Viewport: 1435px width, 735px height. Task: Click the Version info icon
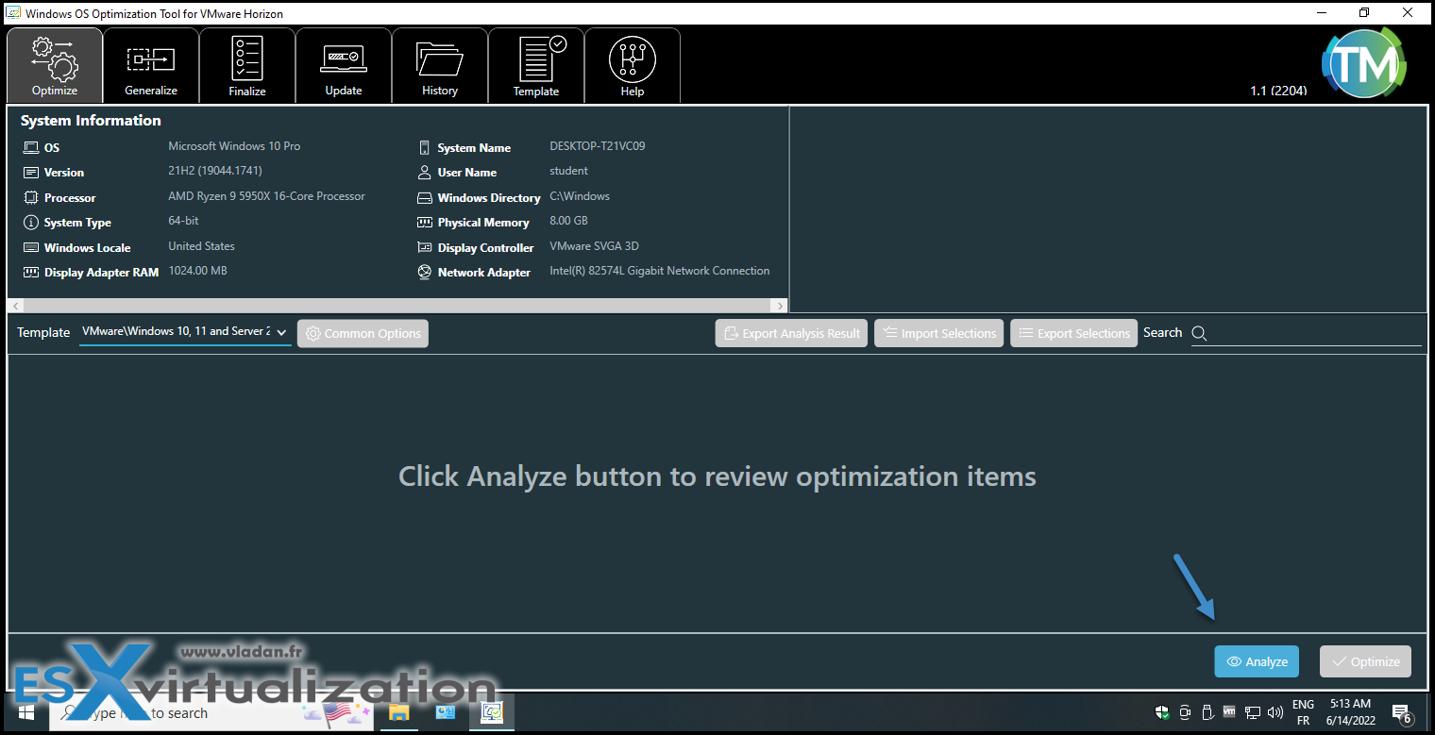pyautogui.click(x=30, y=173)
